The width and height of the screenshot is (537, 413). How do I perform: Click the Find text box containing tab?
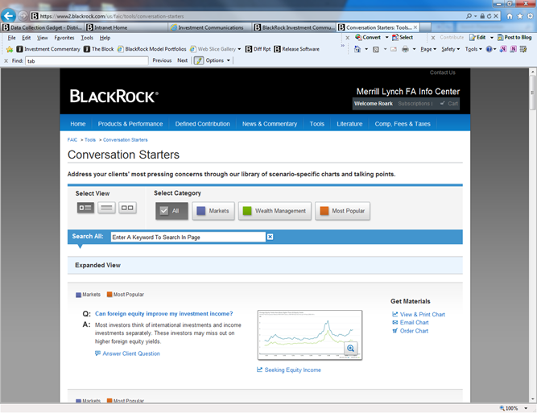(87, 61)
